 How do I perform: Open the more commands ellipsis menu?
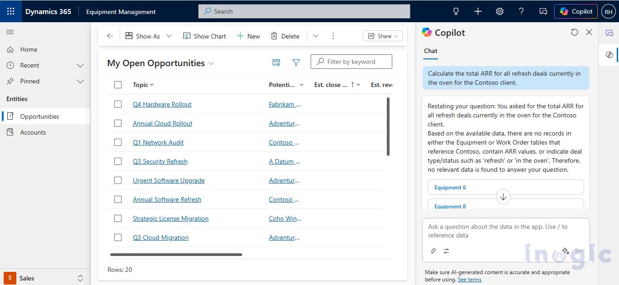click(333, 36)
